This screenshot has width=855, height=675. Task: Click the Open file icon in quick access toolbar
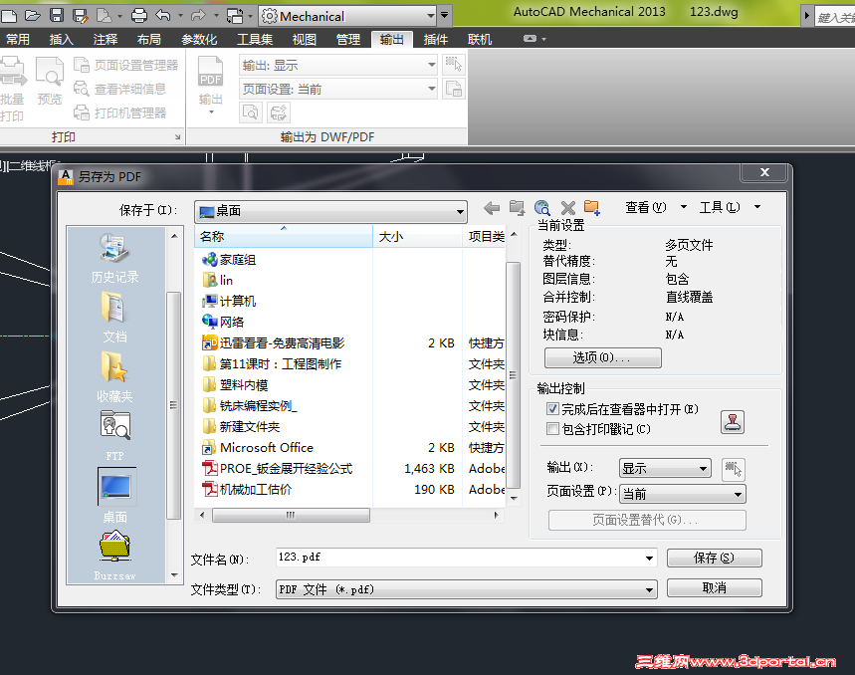click(x=33, y=15)
